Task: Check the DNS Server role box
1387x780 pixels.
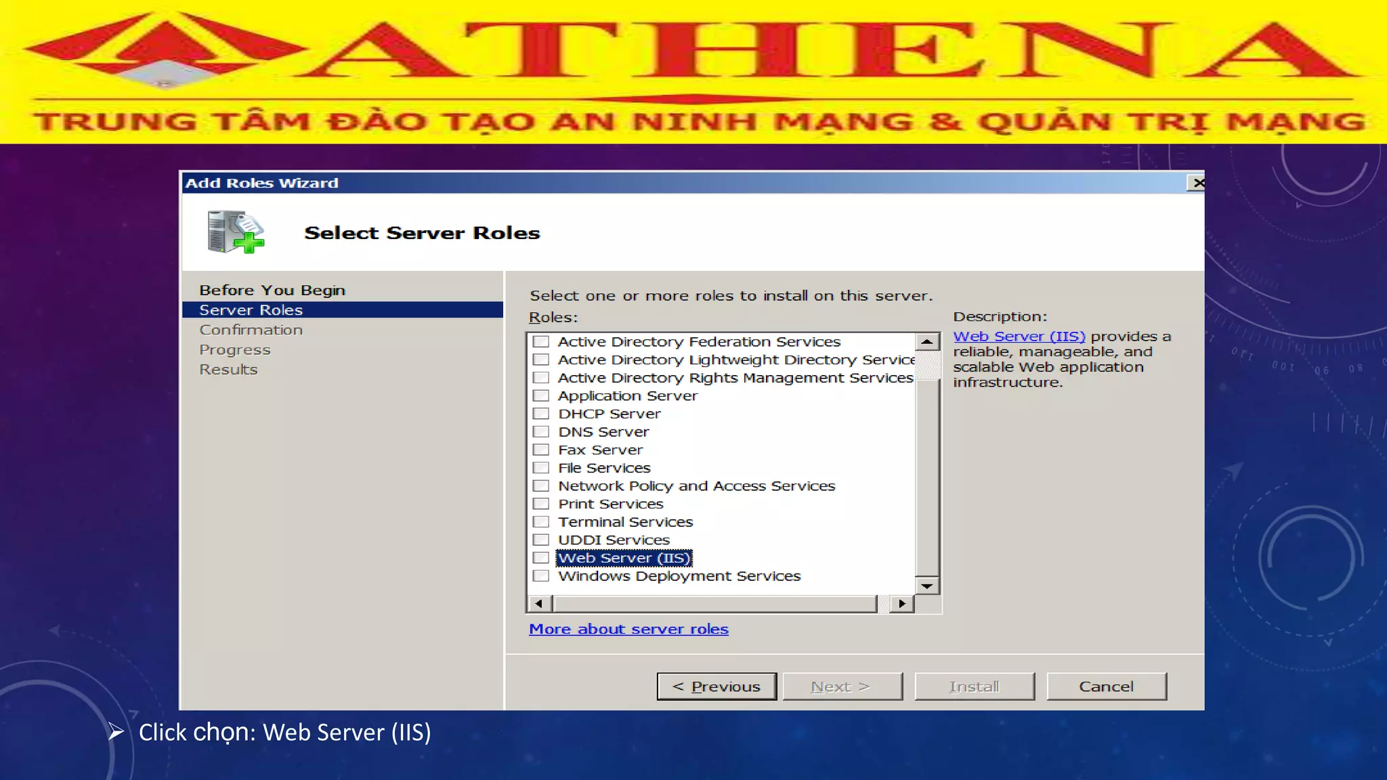Action: 540,432
